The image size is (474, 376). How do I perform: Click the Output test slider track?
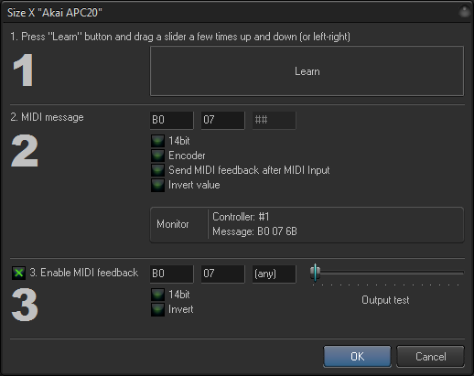pos(387,273)
